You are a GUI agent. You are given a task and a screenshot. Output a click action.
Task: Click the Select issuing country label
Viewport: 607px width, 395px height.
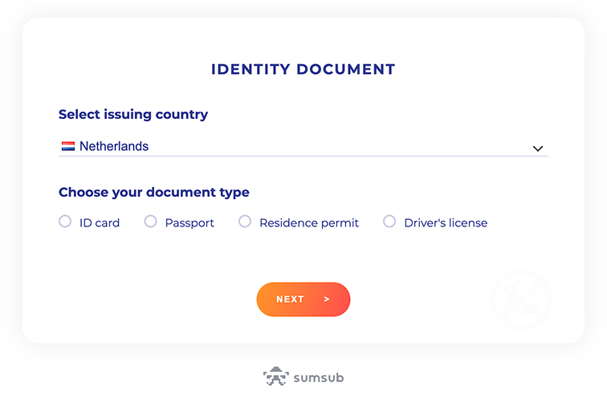pyautogui.click(x=133, y=115)
